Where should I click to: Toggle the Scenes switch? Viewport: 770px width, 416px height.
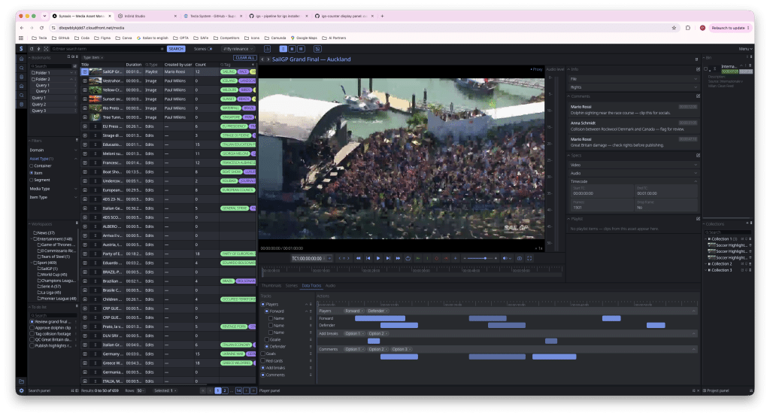[x=211, y=49]
